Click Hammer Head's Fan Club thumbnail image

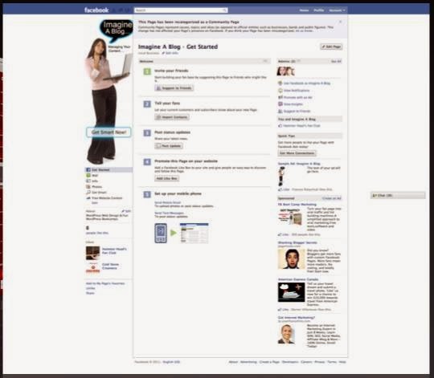pos(92,253)
